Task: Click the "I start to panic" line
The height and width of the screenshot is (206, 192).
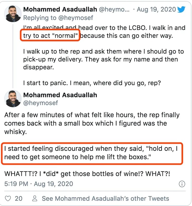Action: coord(95,83)
